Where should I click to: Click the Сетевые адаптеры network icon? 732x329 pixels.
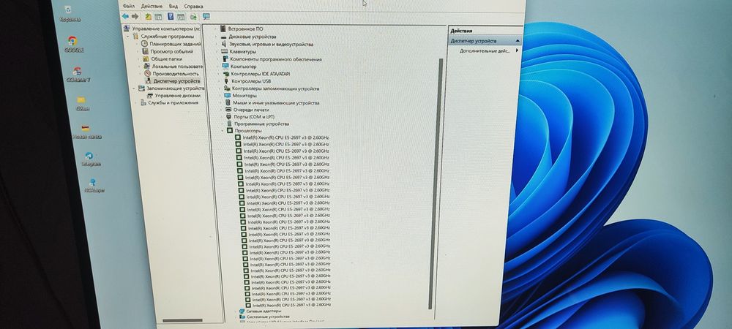(242, 311)
